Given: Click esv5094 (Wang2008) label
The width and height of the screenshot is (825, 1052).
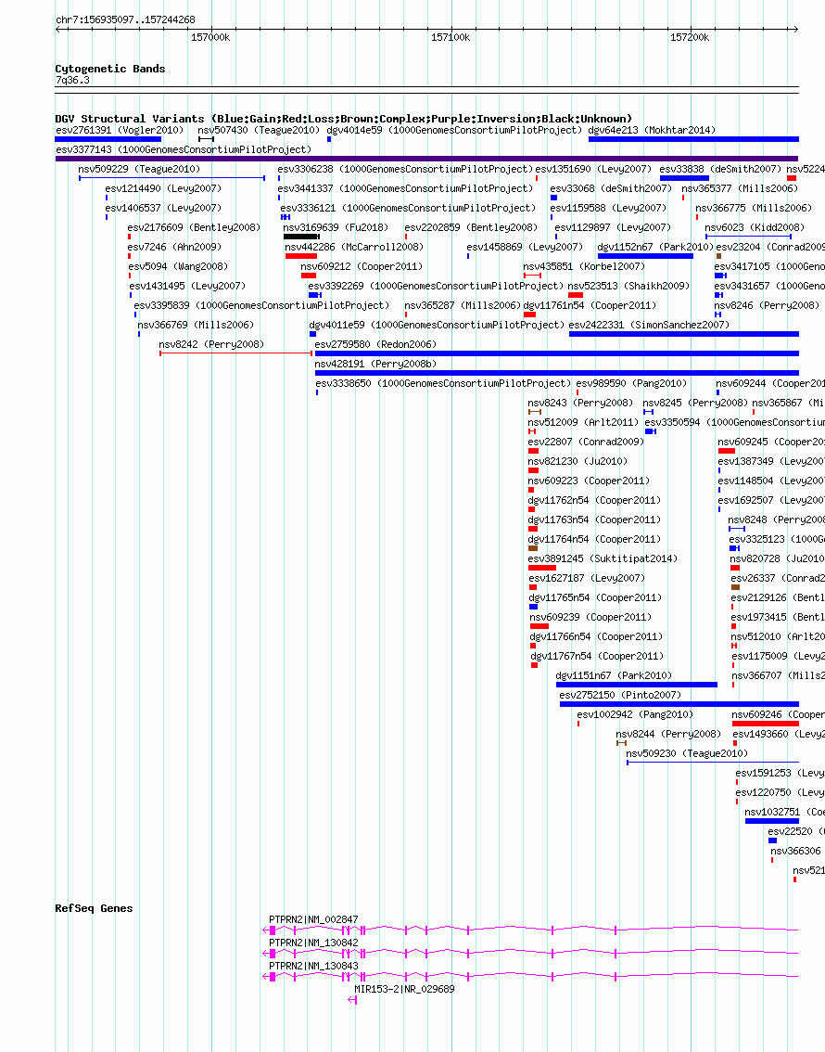Looking at the screenshot, I should point(178,266).
